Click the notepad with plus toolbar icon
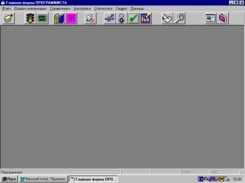The width and height of the screenshot is (245, 183). [x=9, y=18]
